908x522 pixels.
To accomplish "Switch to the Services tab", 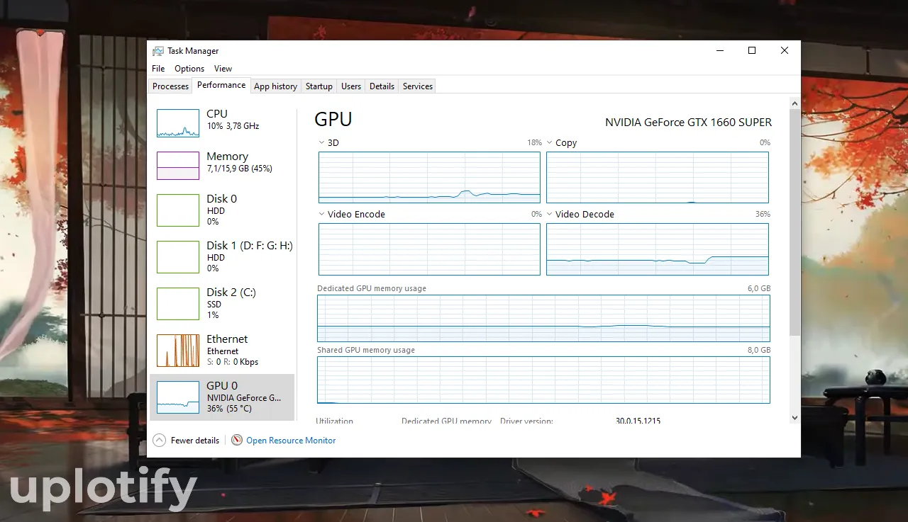I will (418, 86).
